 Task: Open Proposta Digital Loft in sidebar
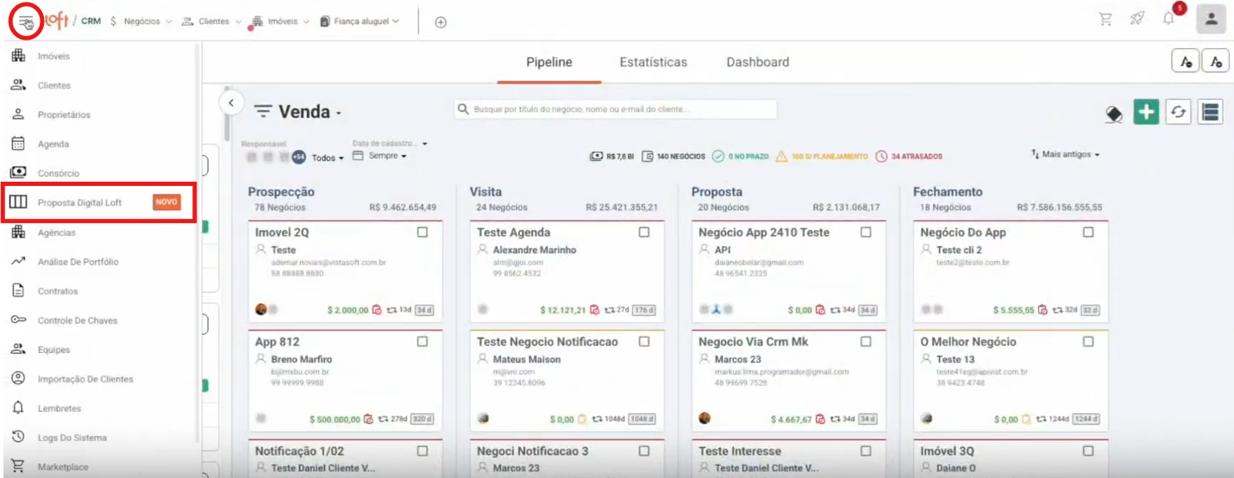(x=79, y=202)
